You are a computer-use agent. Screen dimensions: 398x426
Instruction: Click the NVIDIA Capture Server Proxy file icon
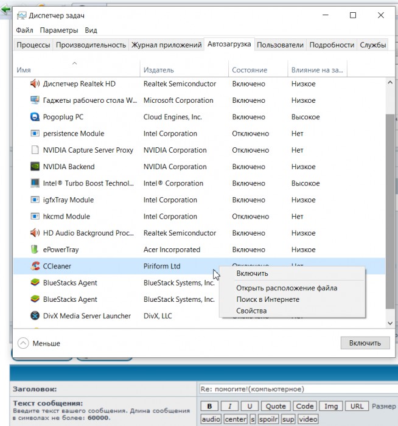click(x=35, y=150)
